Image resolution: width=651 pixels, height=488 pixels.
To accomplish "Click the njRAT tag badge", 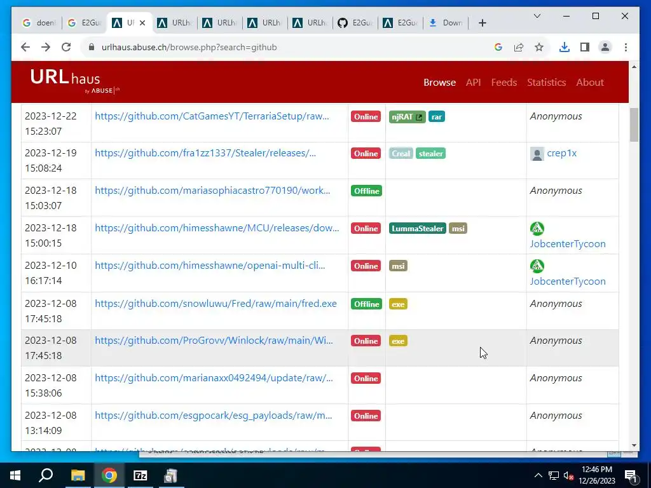I will pyautogui.click(x=407, y=117).
